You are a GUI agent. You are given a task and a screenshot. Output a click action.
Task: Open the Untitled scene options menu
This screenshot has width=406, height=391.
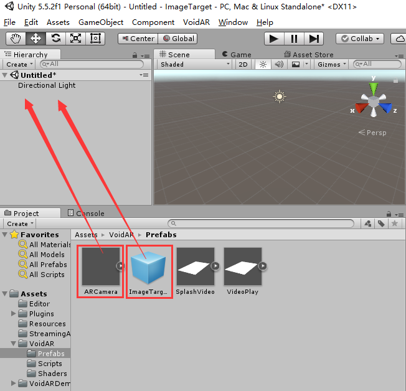tap(144, 75)
